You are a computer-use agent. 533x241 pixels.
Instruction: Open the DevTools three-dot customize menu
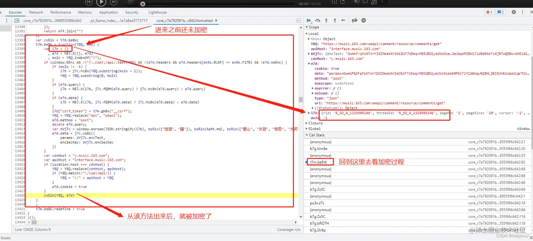[523, 12]
